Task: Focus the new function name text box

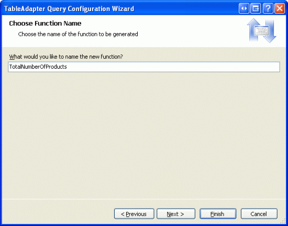Action: pos(144,67)
